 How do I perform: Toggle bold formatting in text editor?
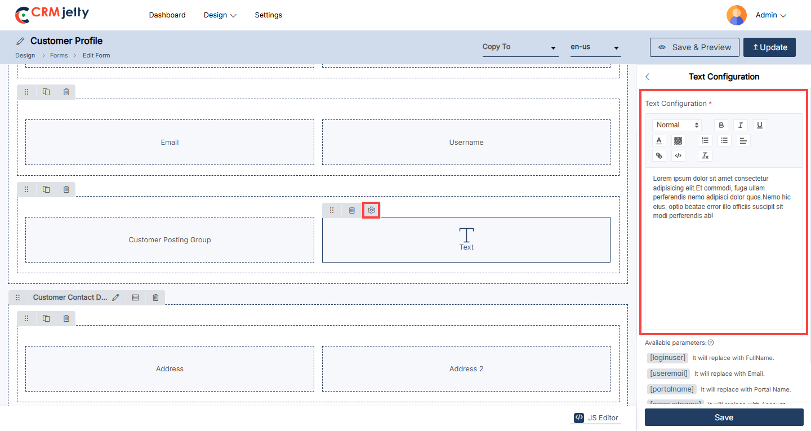(x=721, y=125)
